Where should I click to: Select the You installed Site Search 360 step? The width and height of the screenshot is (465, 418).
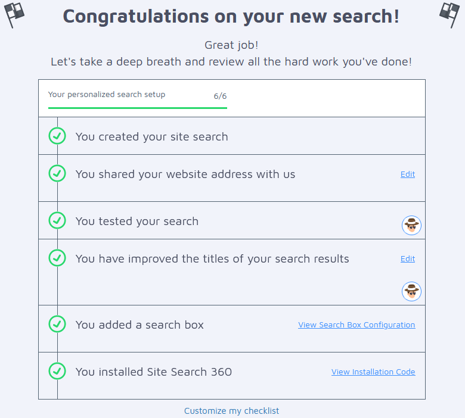pyautogui.click(x=232, y=376)
